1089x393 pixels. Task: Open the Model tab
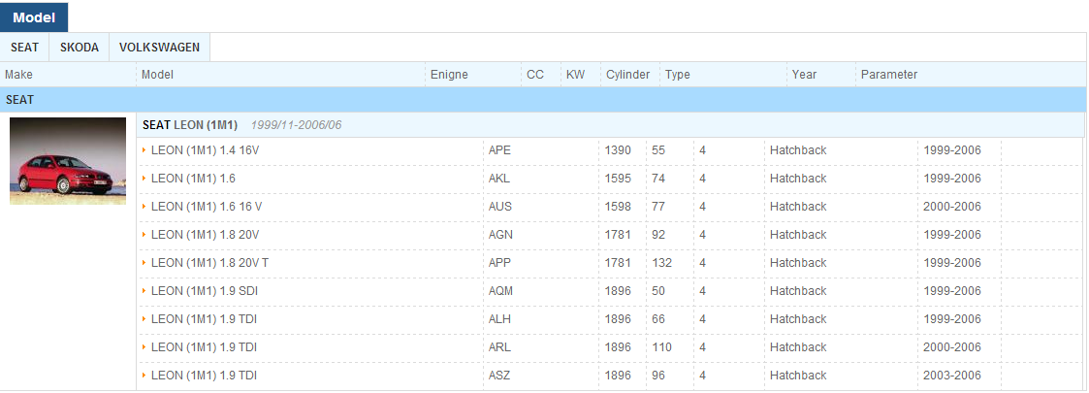coord(34,17)
